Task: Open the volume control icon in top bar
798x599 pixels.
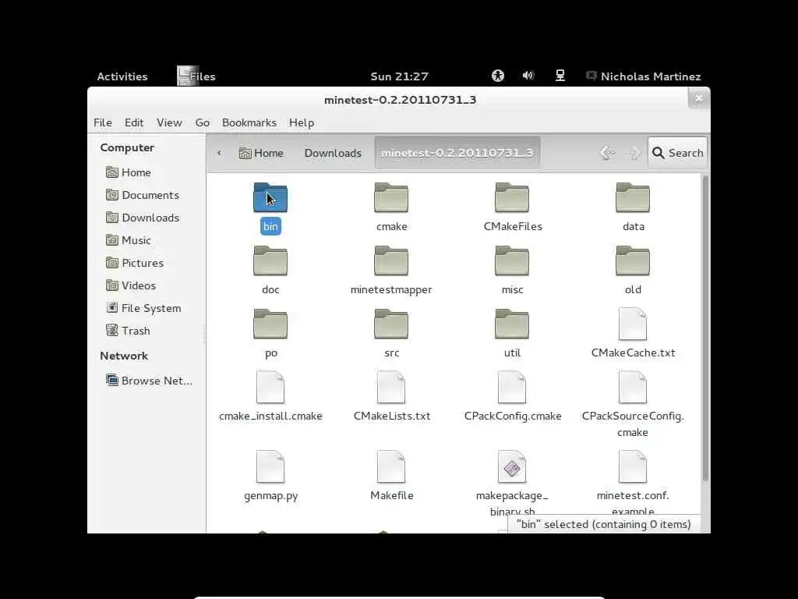Action: (528, 76)
